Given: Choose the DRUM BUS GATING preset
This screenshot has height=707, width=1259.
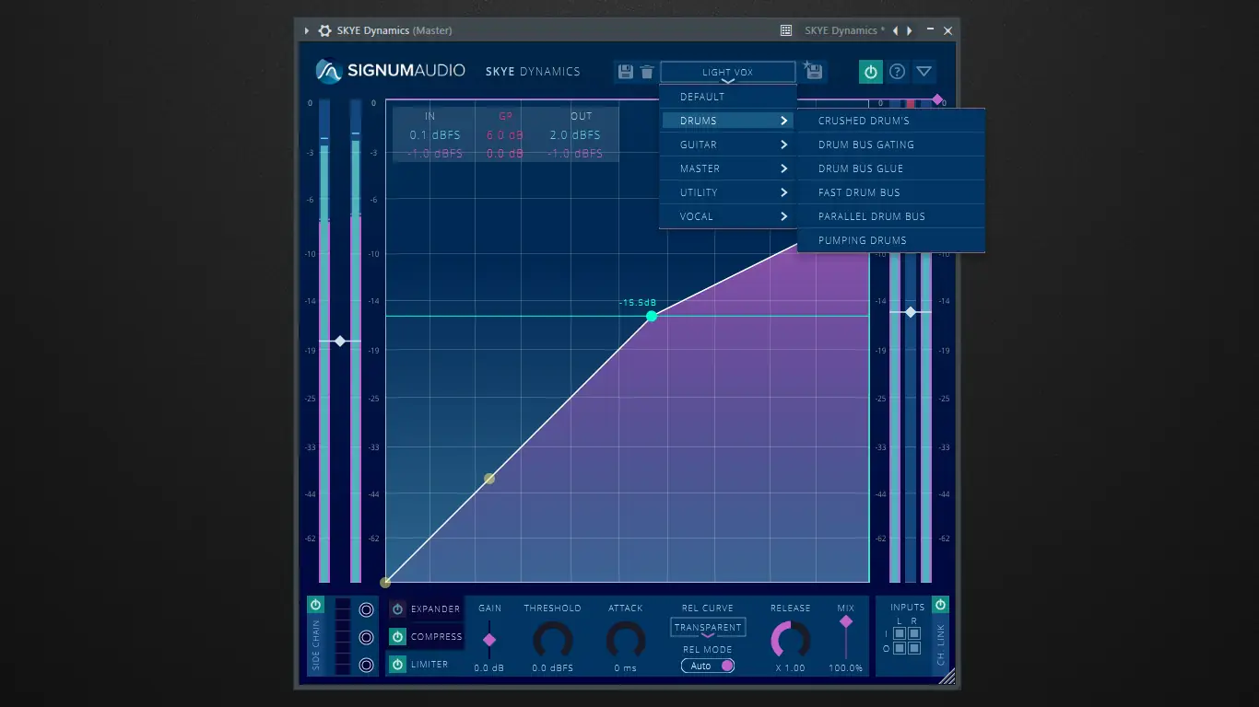Looking at the screenshot, I should tap(891, 145).
